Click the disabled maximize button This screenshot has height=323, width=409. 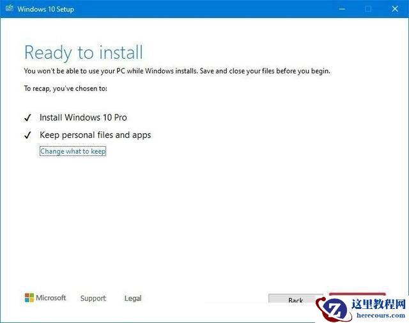(368, 9)
